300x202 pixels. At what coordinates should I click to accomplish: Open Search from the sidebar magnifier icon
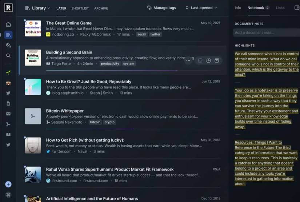click(8, 56)
